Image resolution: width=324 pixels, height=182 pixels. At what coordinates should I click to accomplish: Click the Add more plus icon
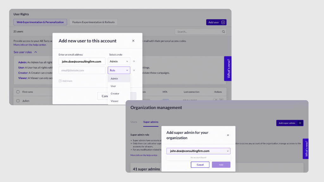(60, 81)
